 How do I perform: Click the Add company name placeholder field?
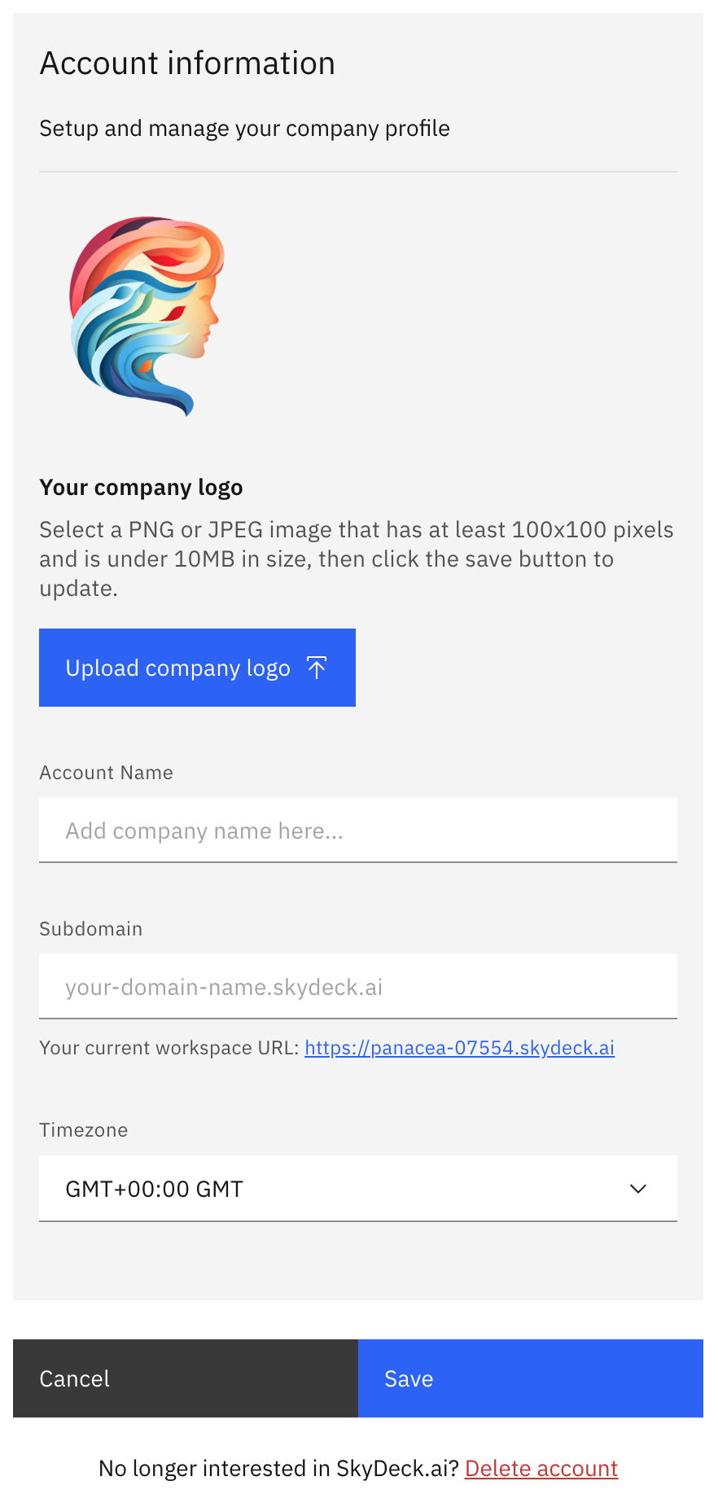tap(204, 830)
